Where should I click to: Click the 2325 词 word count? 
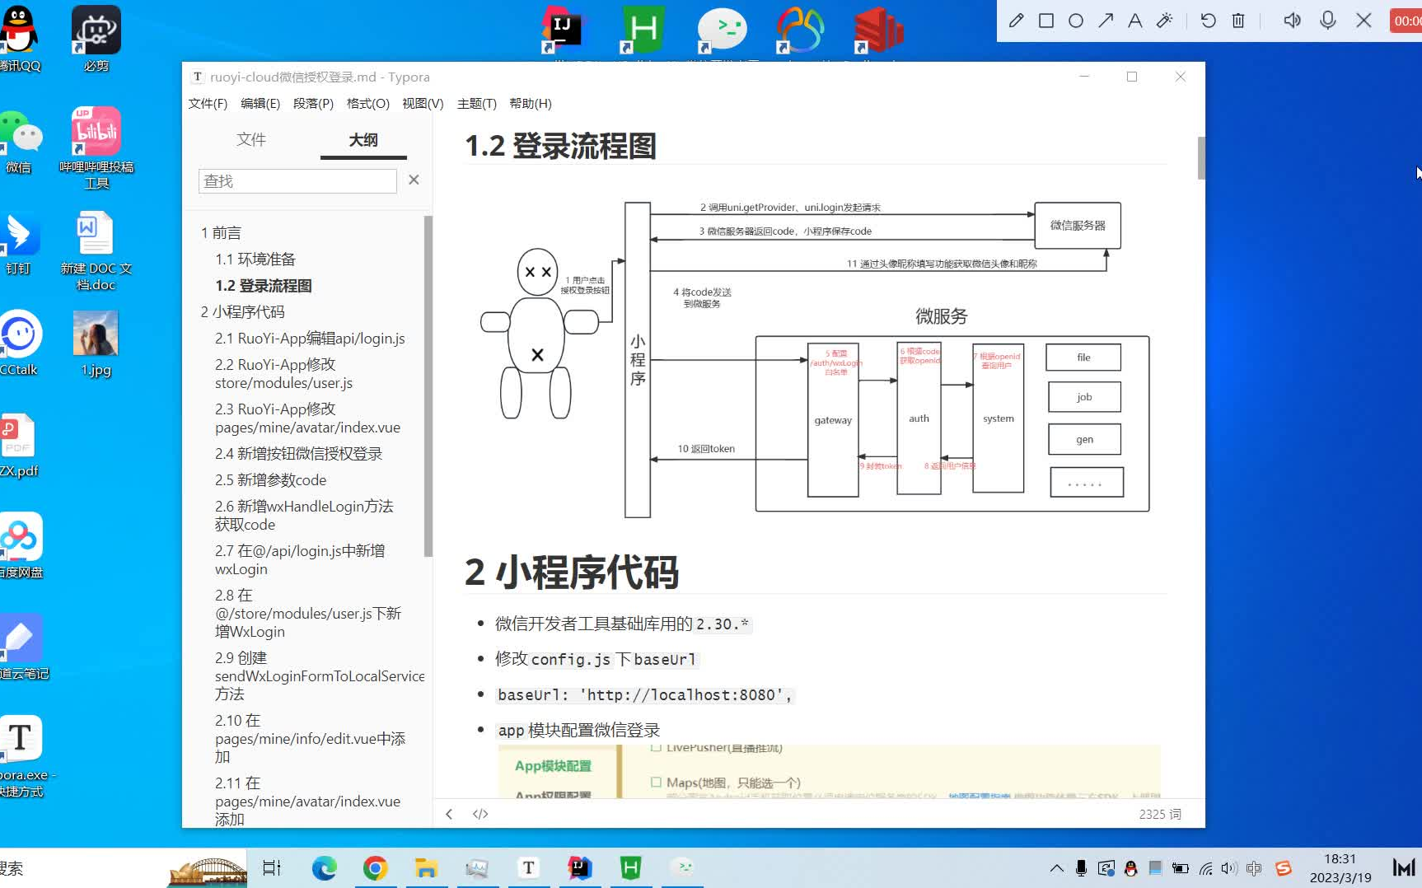(x=1160, y=814)
